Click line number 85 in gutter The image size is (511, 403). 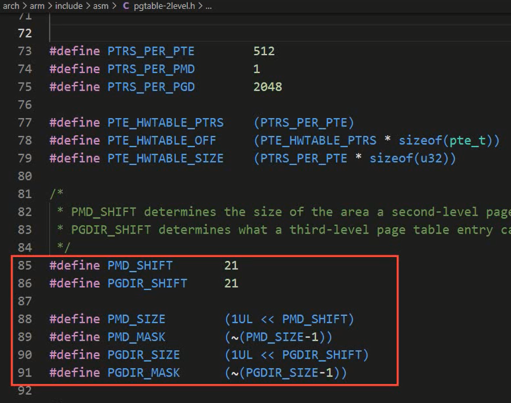click(x=25, y=265)
